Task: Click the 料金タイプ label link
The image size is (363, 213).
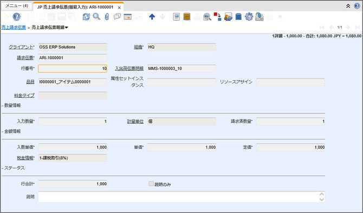Action: [x=24, y=95]
